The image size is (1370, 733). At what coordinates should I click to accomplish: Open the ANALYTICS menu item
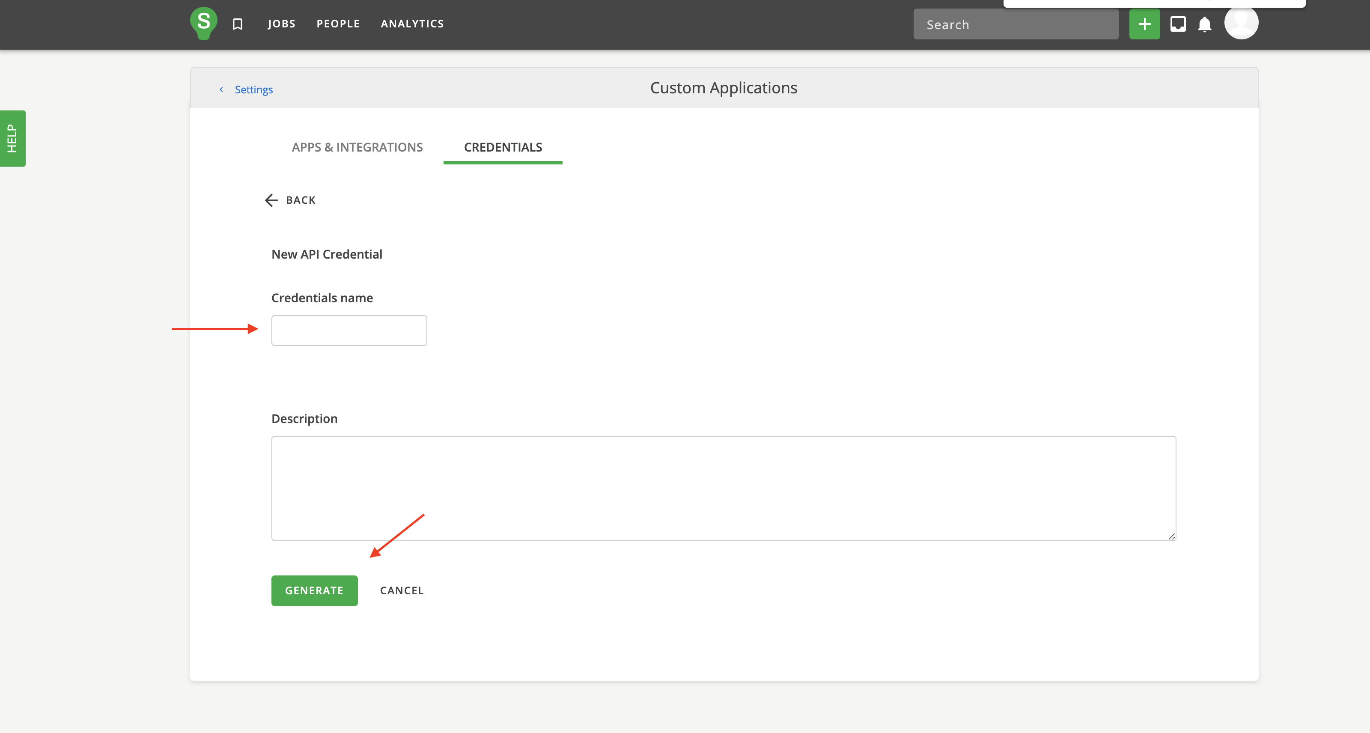[x=412, y=24]
